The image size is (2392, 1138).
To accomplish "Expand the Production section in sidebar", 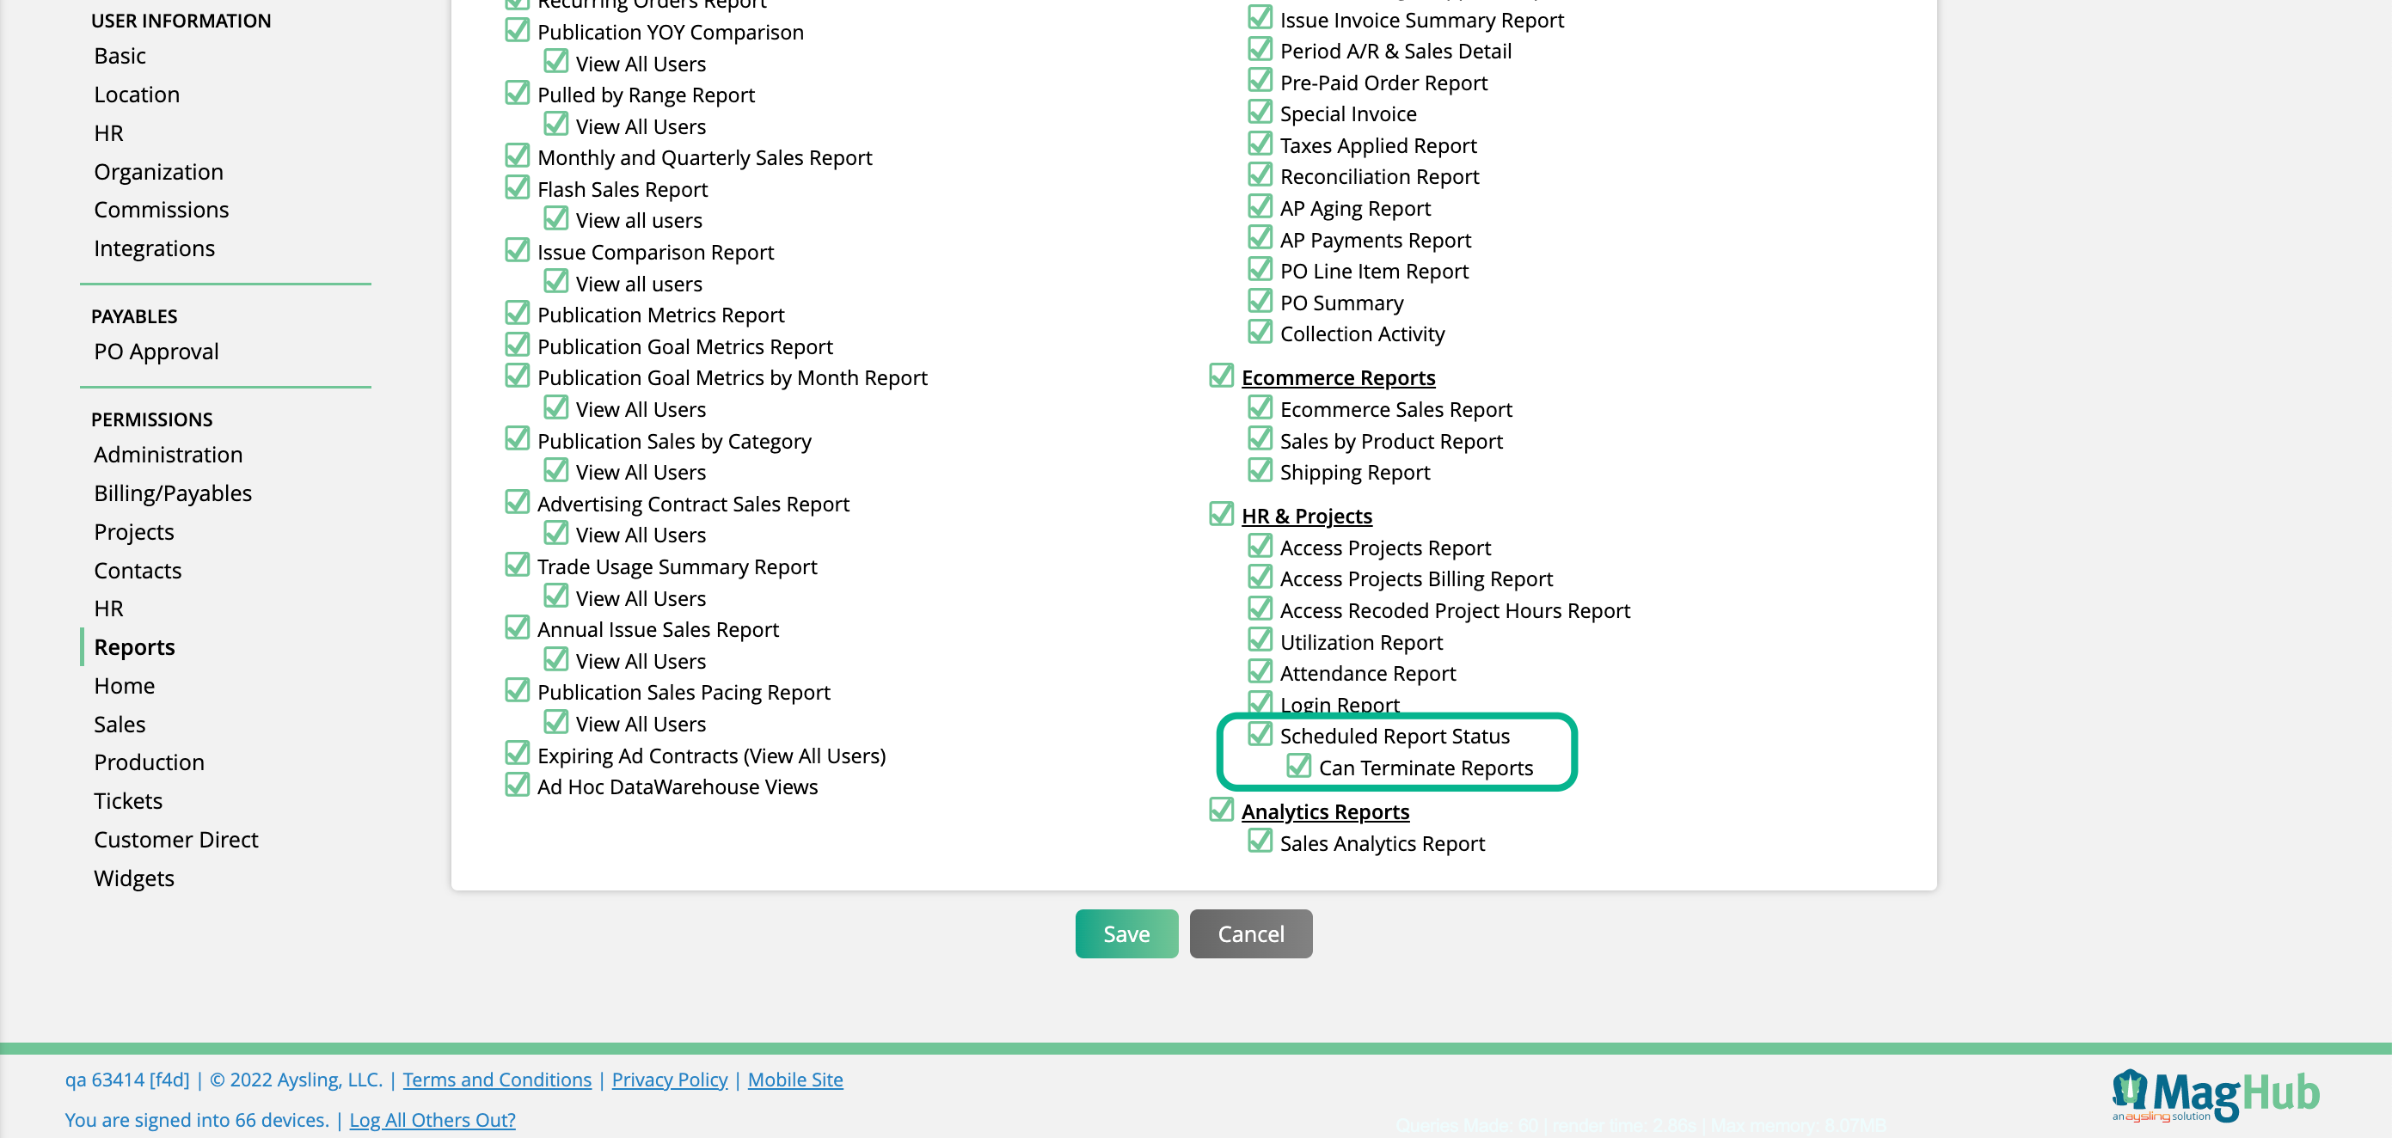I will pos(150,762).
